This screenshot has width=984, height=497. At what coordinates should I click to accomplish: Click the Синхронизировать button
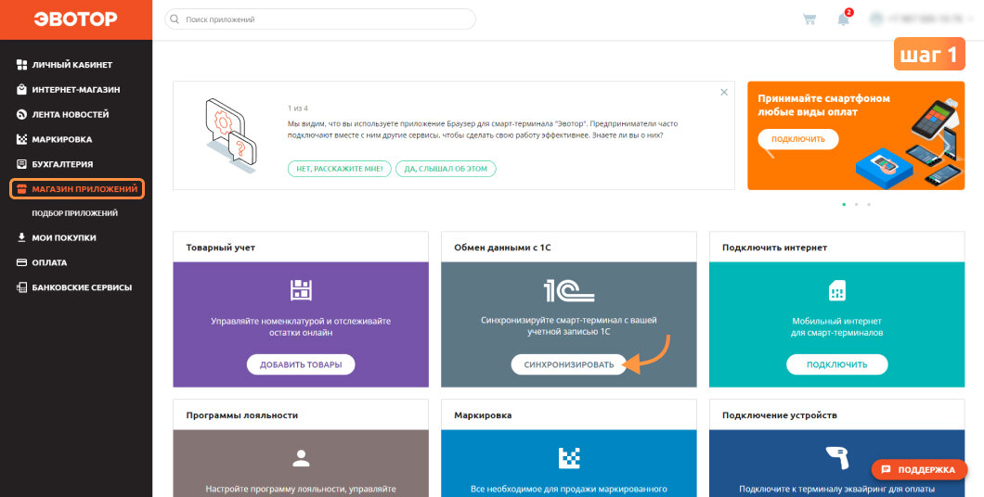pos(568,364)
